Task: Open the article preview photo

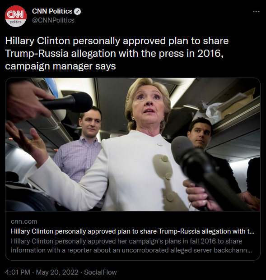Action: [133, 144]
